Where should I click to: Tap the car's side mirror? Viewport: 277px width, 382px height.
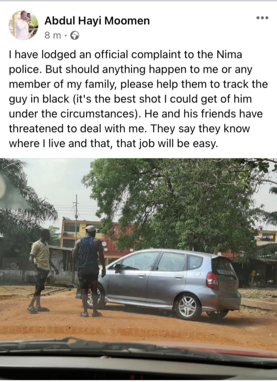pyautogui.click(x=118, y=268)
